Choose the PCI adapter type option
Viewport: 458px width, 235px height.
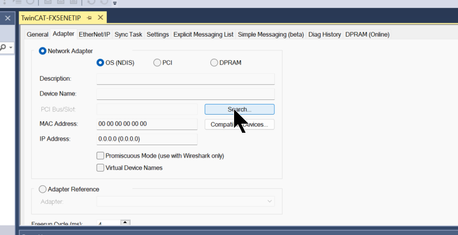[157, 63]
